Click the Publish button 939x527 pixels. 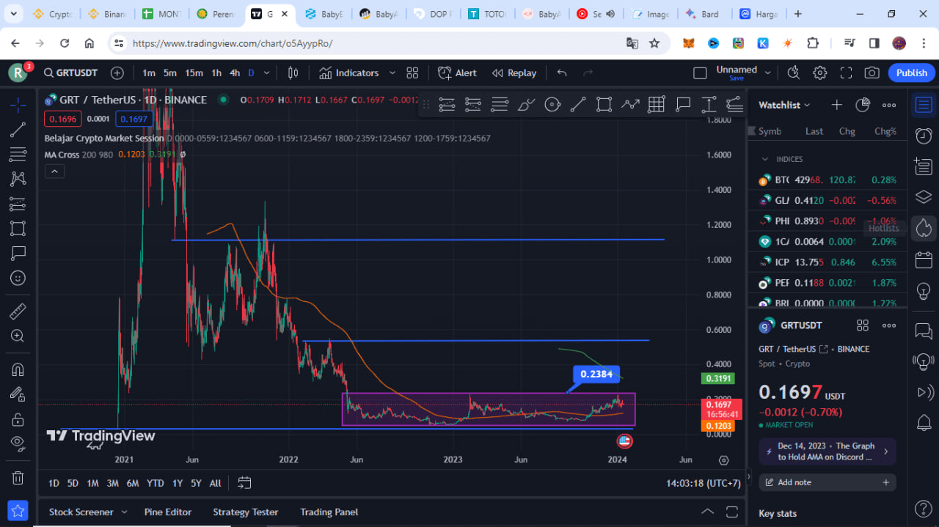pos(911,73)
